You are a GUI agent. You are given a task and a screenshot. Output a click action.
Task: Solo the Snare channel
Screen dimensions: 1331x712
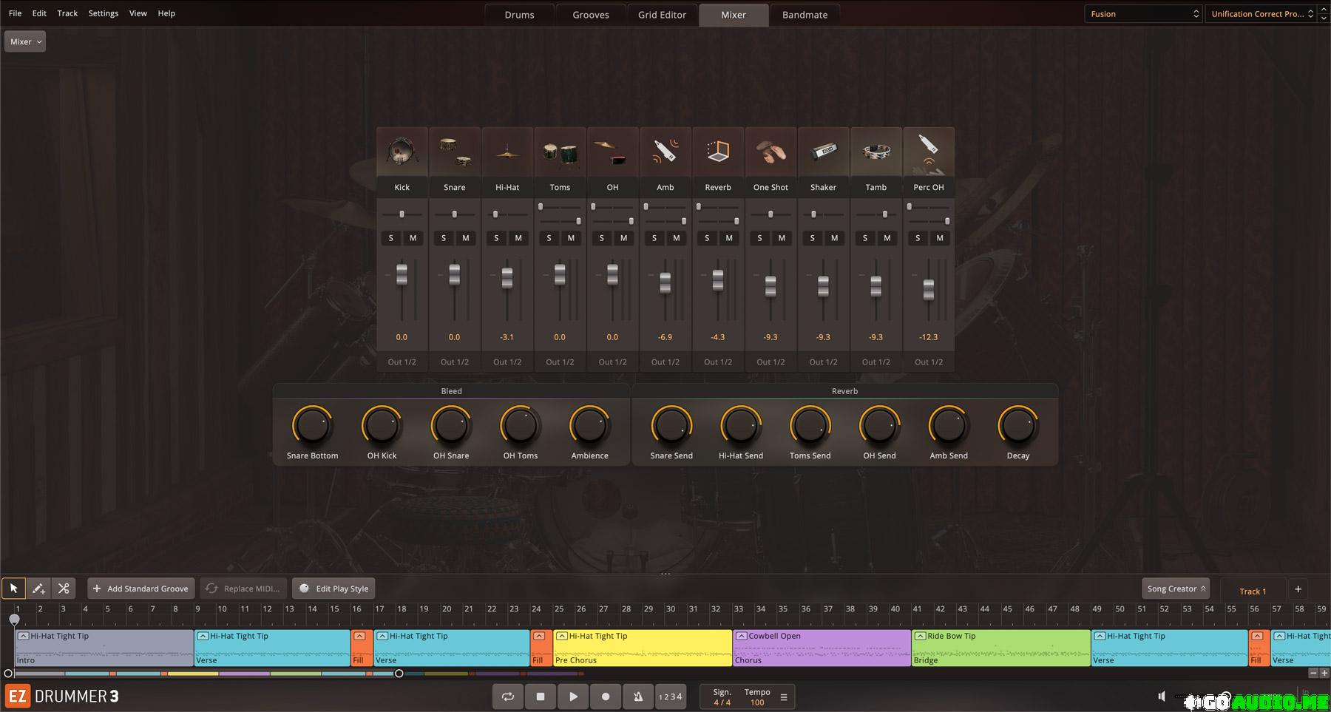click(x=444, y=238)
